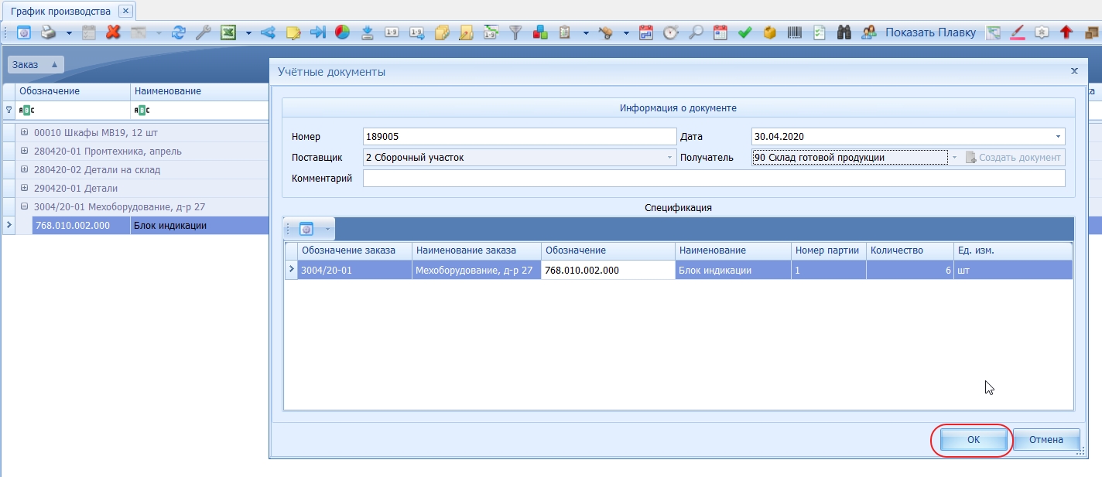Click the red up arrow icon
This screenshot has height=477, width=1102.
pyautogui.click(x=1066, y=32)
